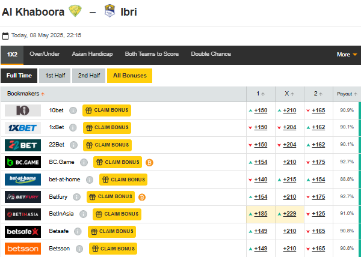The image size is (361, 257).
Task: Toggle the All Bonuses filter
Action: coord(130,76)
